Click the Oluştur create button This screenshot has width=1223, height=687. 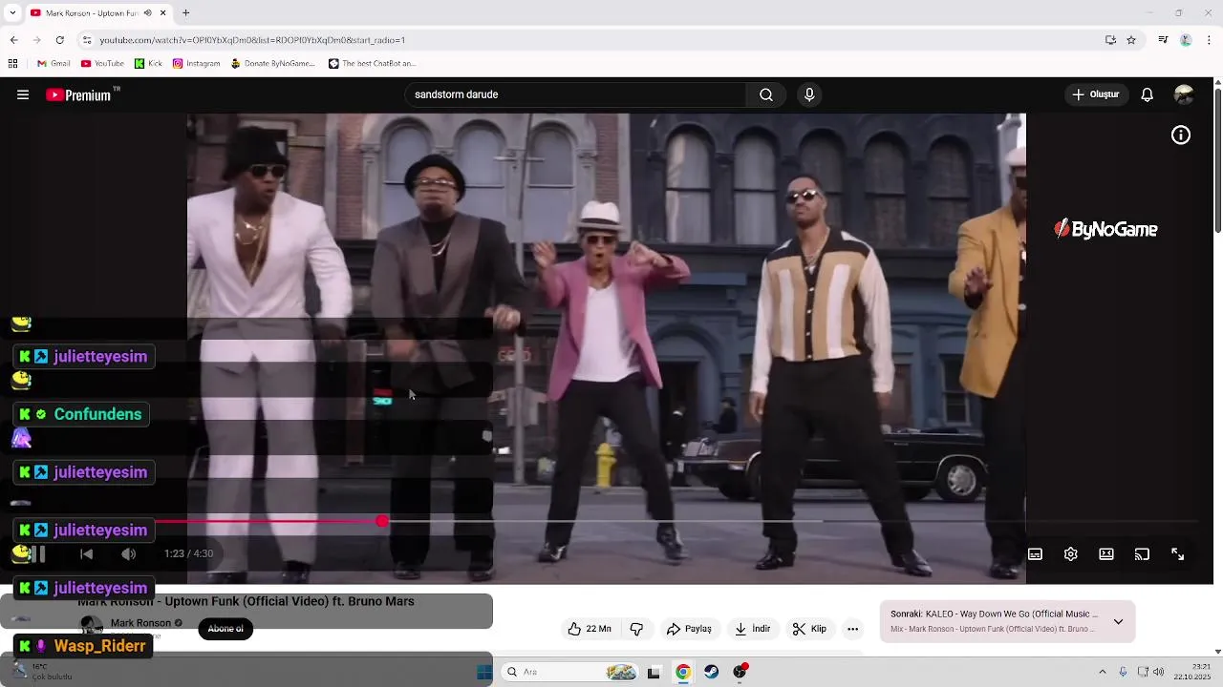coord(1095,94)
